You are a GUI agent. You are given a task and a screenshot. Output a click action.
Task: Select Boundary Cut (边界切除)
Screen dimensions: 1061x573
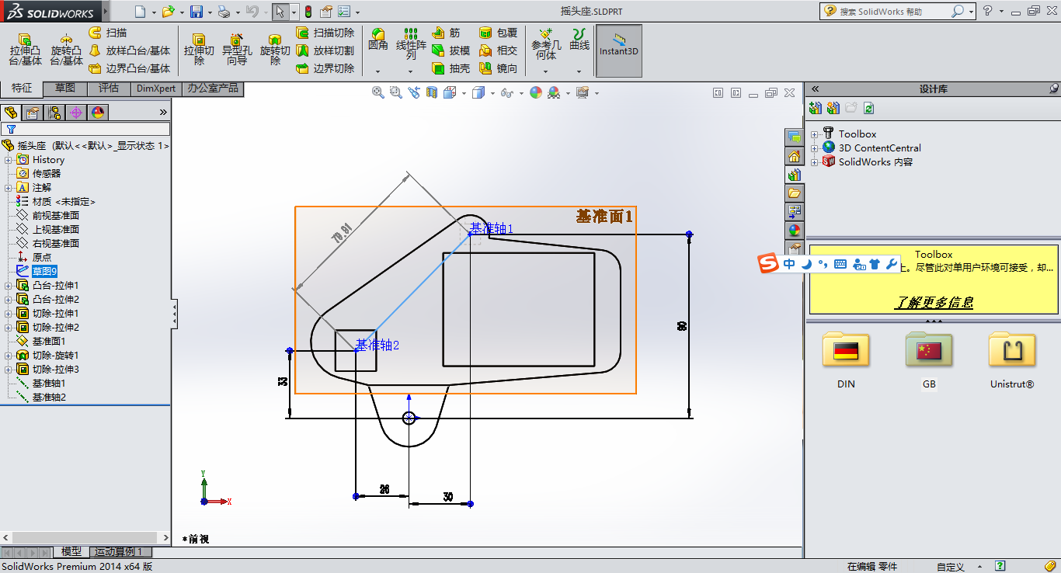[x=325, y=68]
